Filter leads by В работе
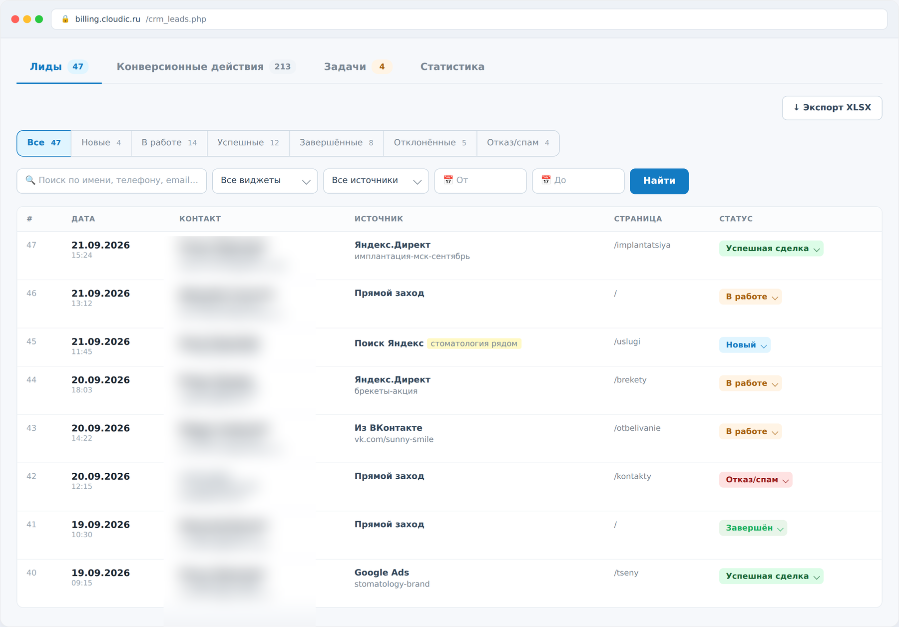 click(169, 143)
